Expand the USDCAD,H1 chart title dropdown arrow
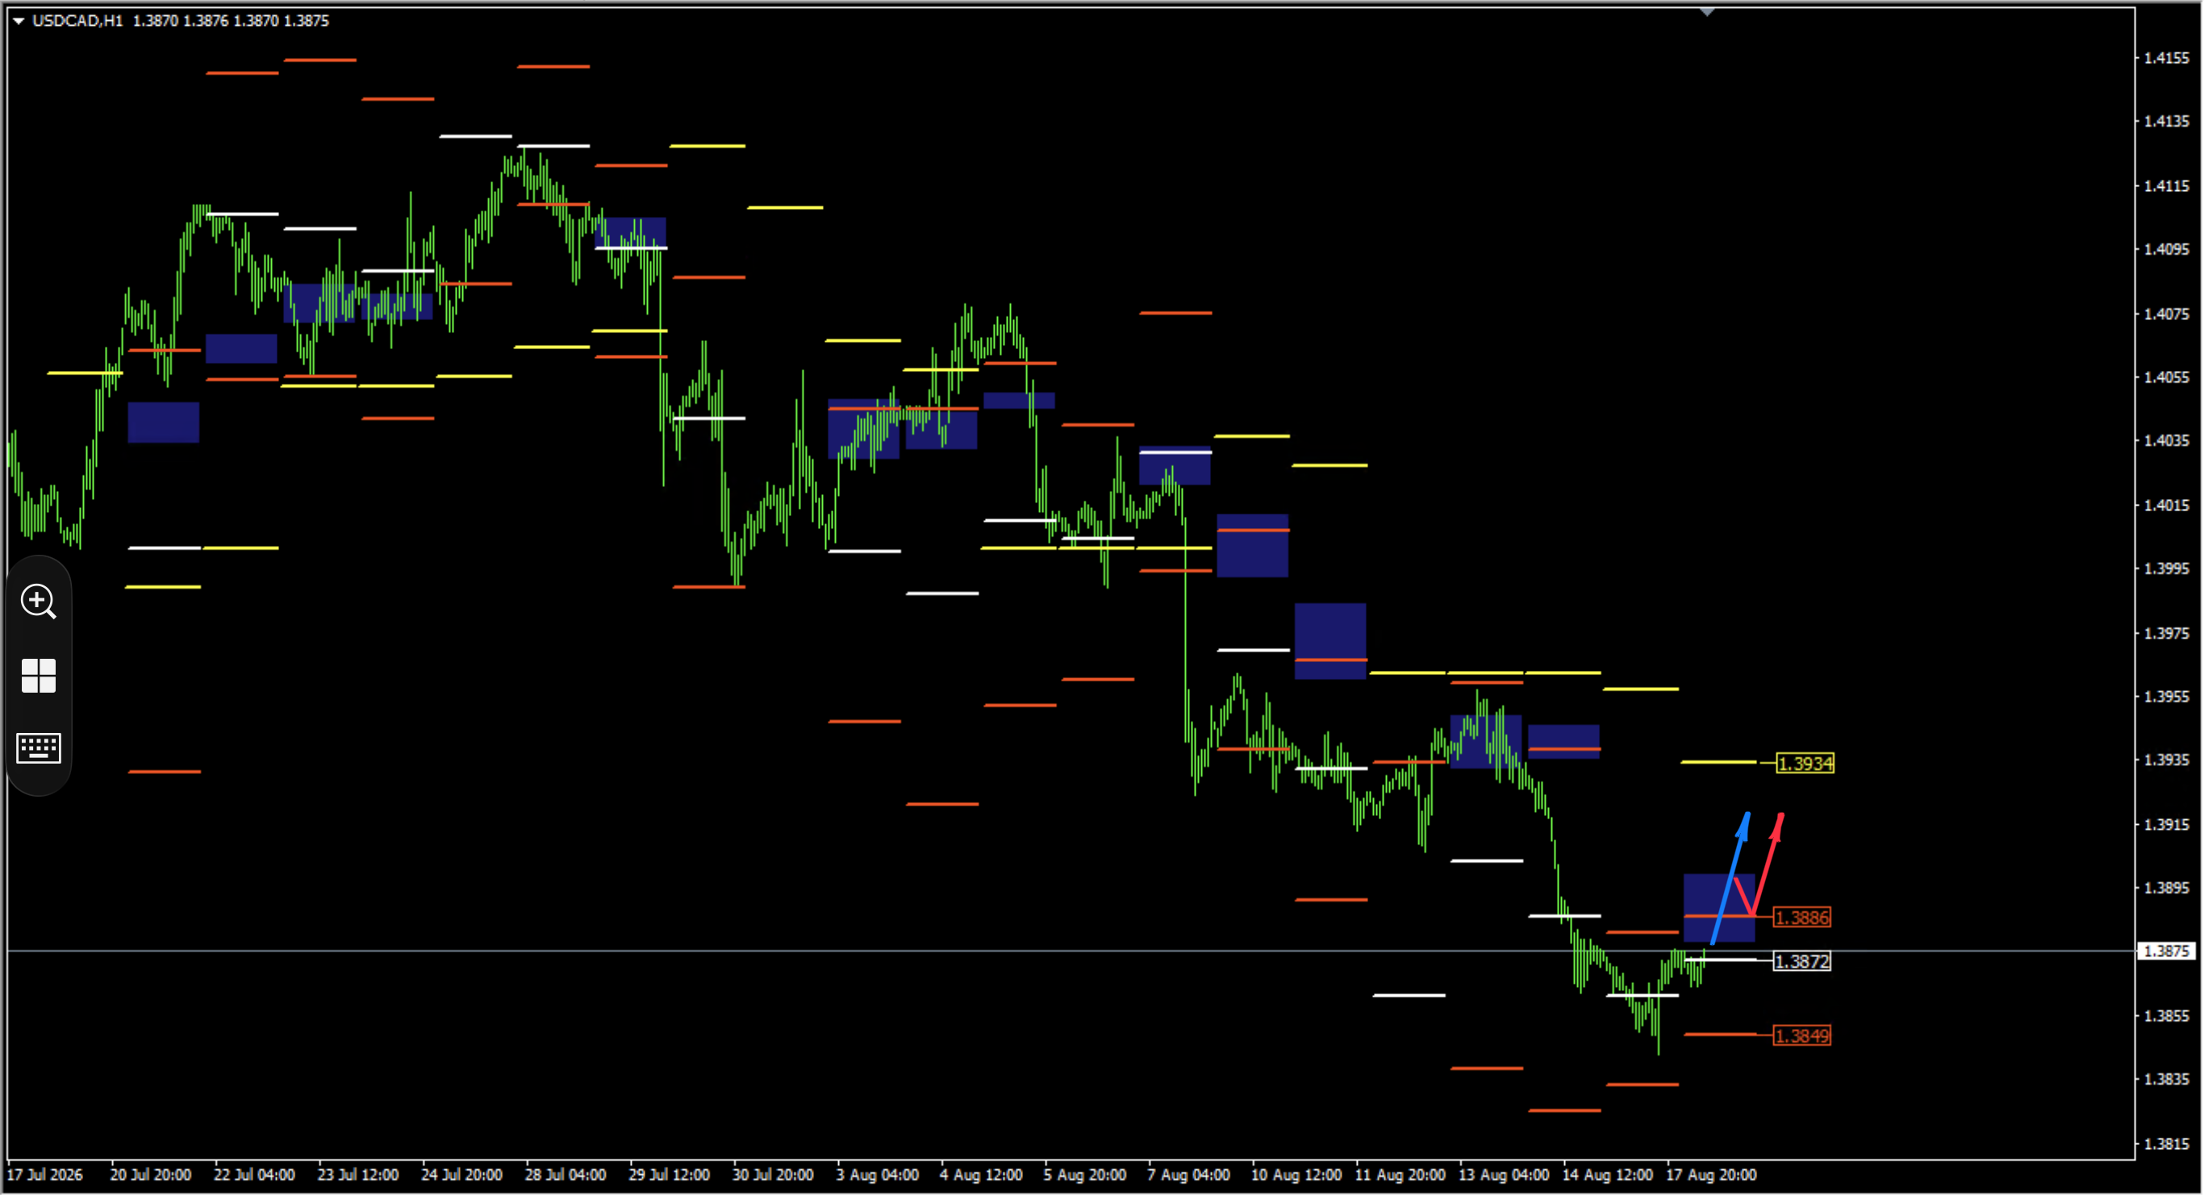Viewport: 2204px width, 1195px height. click(18, 20)
